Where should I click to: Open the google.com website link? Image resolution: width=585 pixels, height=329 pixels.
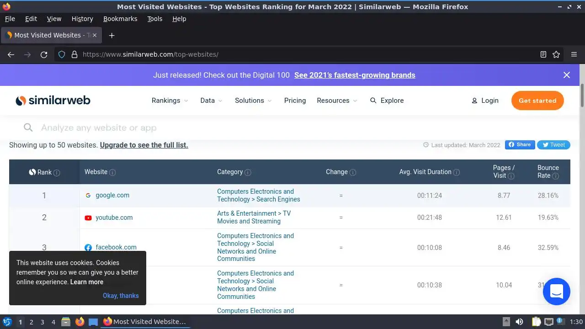[112, 195]
